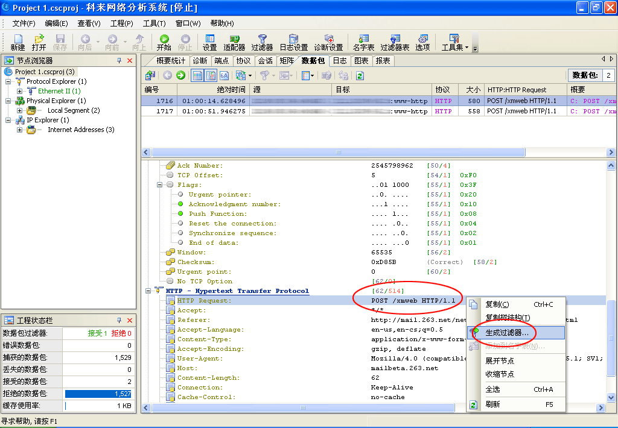Click the 选项 (Options) toolbar icon
Viewport: 618px width, 428px height.
pyautogui.click(x=422, y=39)
